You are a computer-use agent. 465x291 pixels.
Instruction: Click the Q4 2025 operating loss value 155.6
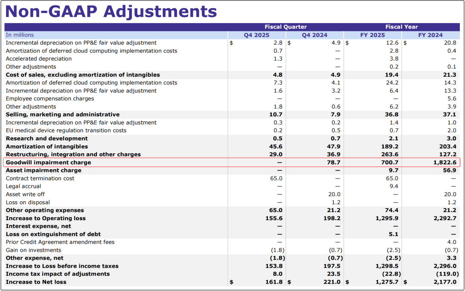(x=274, y=218)
